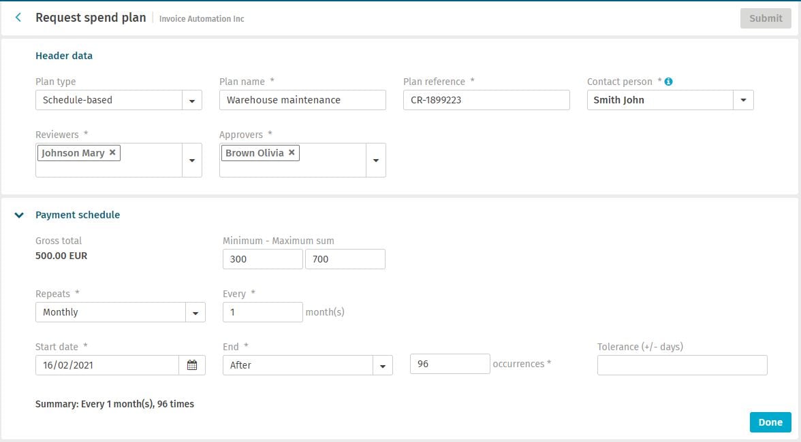Click the info icon next to Contact person

[668, 82]
